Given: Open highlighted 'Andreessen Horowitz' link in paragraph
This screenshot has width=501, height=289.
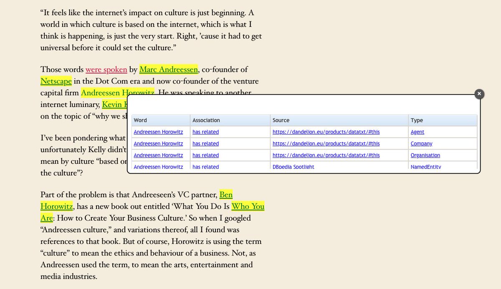Looking at the screenshot, I should 118,93.
